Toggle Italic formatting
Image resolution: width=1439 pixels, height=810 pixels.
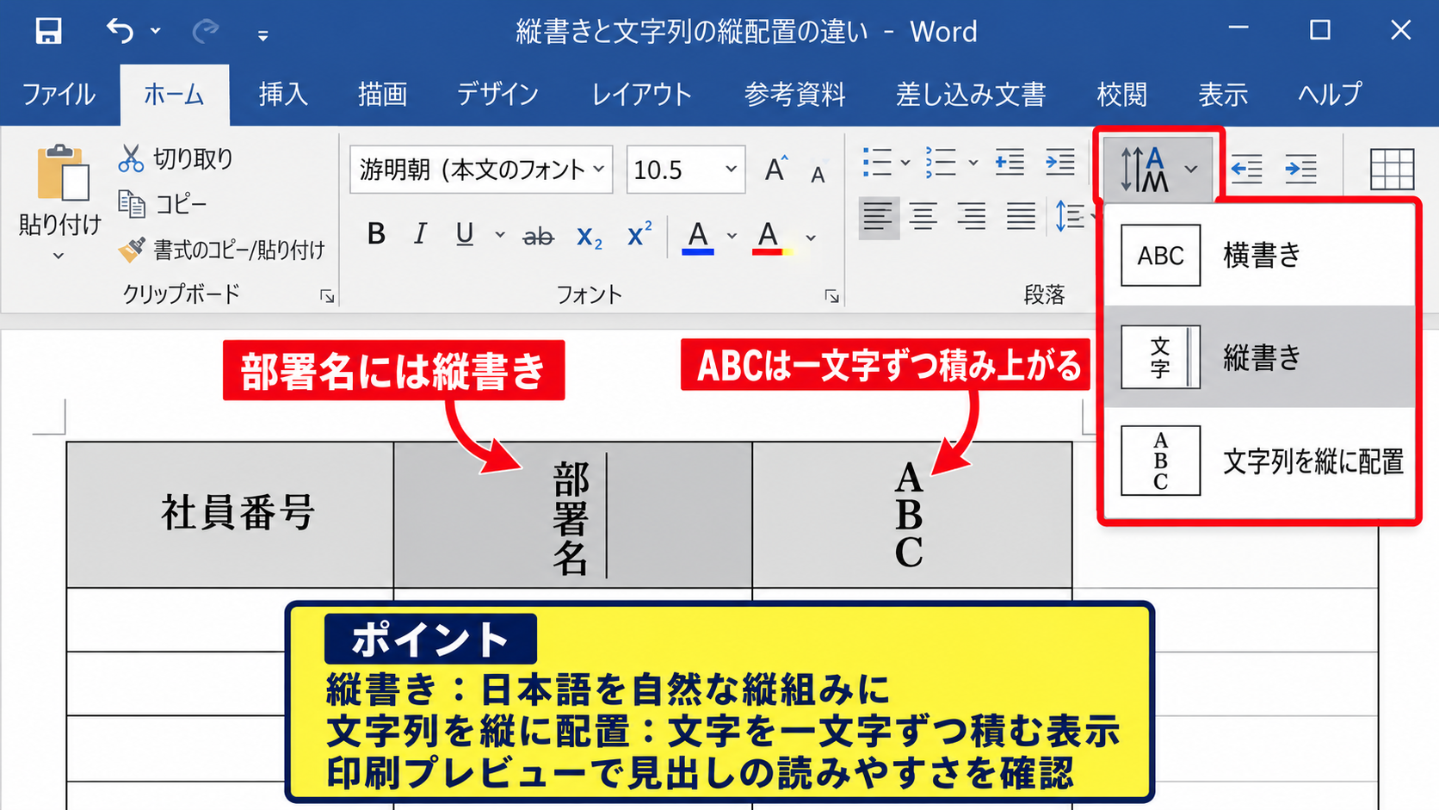420,234
